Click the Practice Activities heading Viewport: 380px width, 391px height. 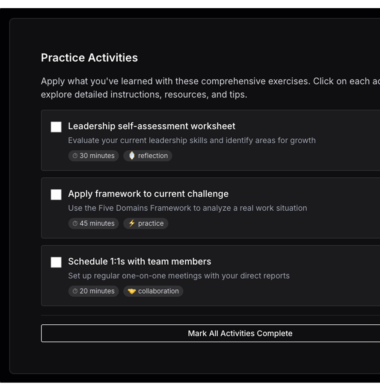coord(89,58)
